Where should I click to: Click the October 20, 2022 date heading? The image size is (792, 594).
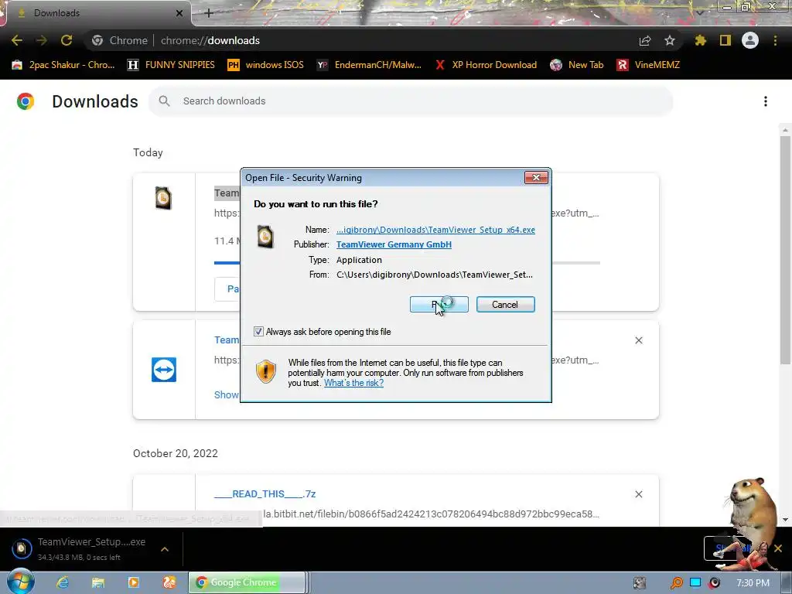[x=176, y=453]
